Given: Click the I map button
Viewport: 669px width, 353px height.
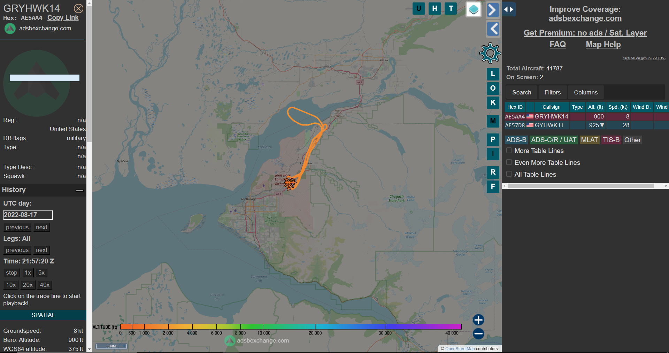Looking at the screenshot, I should [x=493, y=154].
